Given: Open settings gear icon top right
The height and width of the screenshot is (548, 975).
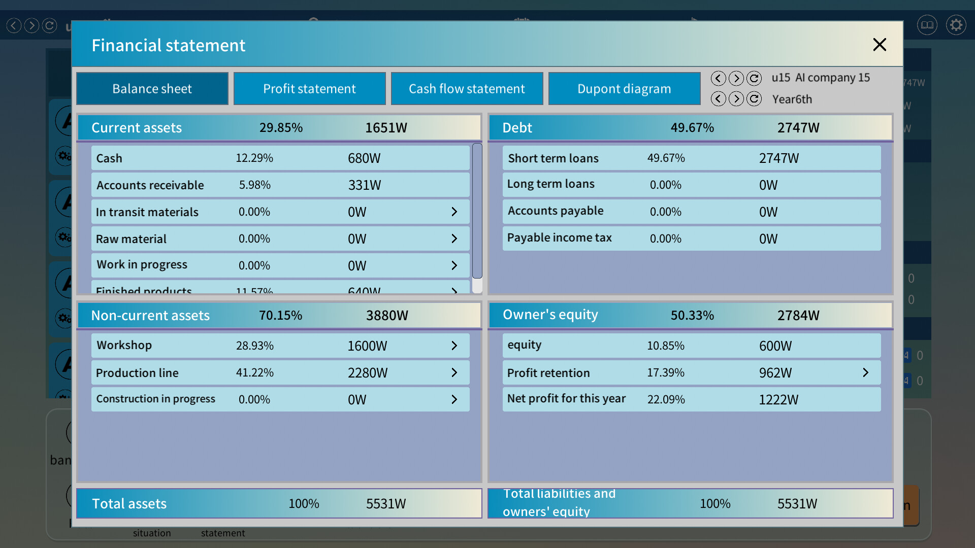Looking at the screenshot, I should click(956, 25).
